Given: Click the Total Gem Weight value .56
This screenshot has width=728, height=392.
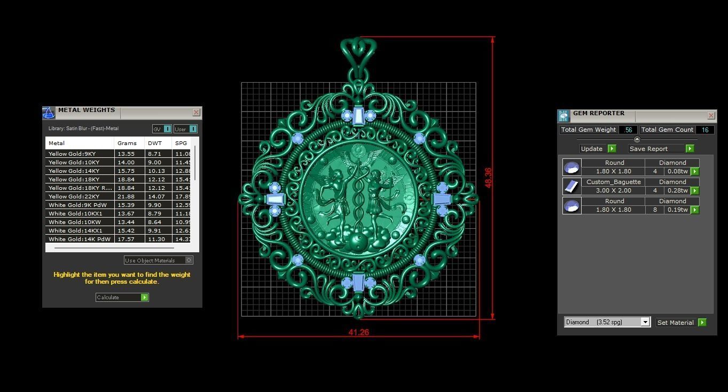Looking at the screenshot, I should coord(628,130).
